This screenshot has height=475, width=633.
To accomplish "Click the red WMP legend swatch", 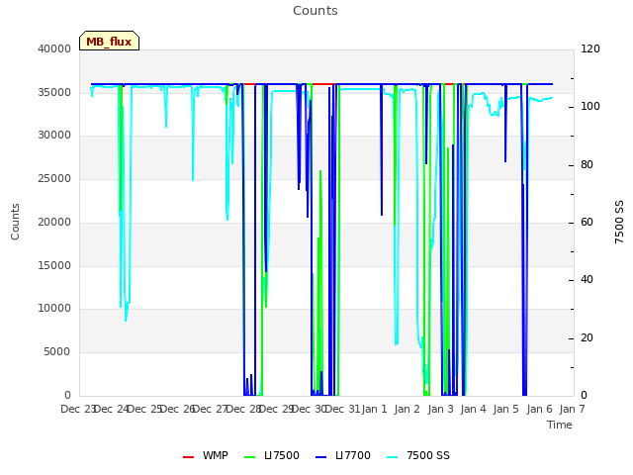I will tap(189, 457).
